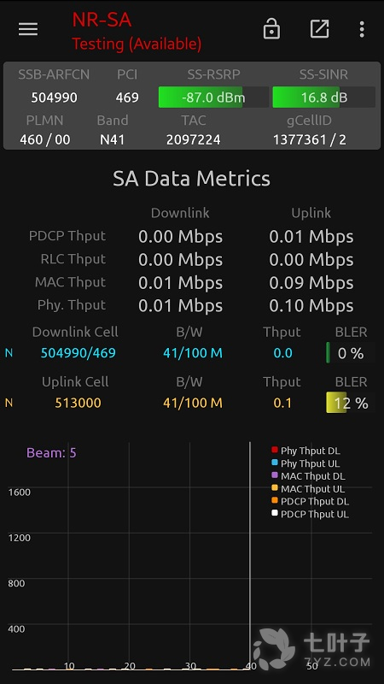The height and width of the screenshot is (684, 384).
Task: Tap the lock icon in header
Action: pyautogui.click(x=271, y=29)
